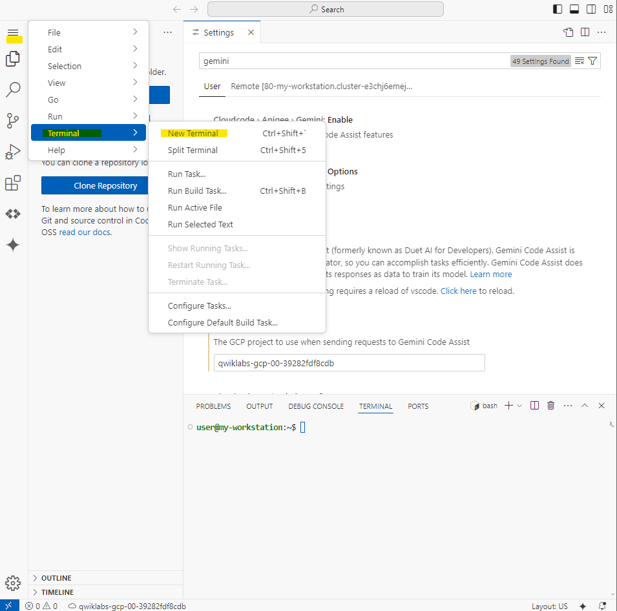617x611 pixels.
Task: Choose Run Build Task... entry
Action: pyautogui.click(x=237, y=191)
